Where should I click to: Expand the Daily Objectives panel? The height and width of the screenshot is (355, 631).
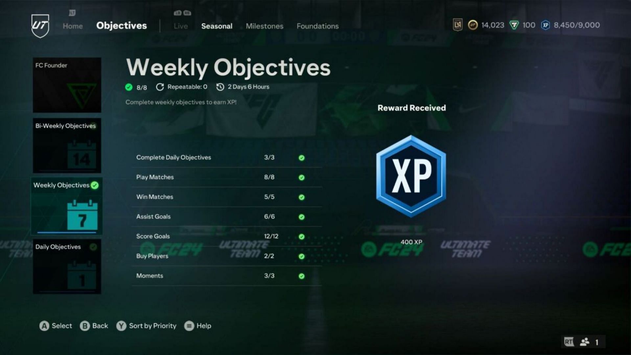coord(67,266)
